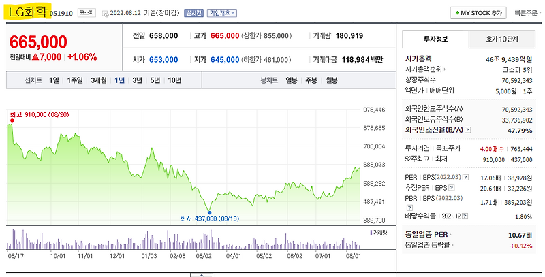545x277 pixels.
Task: Click the LG화학 company name heading
Action: click(27, 12)
